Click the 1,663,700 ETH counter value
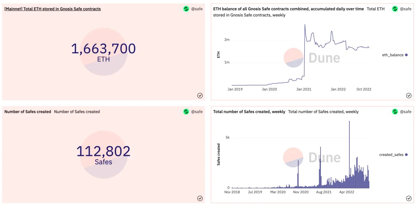Image resolution: width=415 pixels, height=205 pixels. tap(103, 49)
